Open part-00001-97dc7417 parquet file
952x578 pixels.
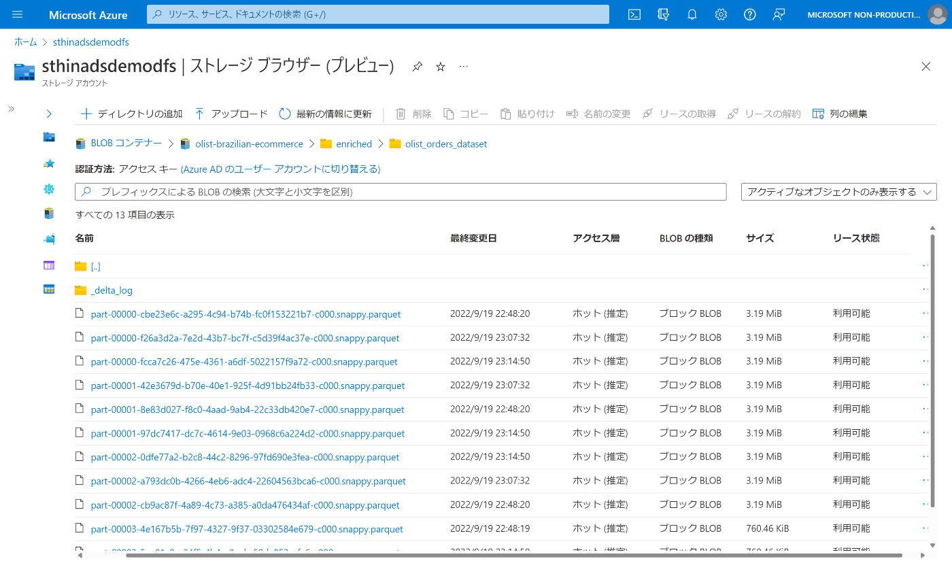(x=248, y=433)
